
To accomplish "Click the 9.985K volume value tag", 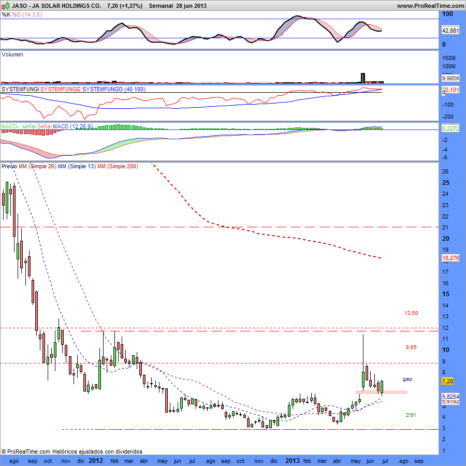I will [450, 78].
